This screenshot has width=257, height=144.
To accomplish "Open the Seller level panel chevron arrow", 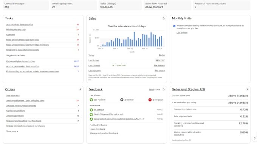I will pyautogui.click(x=247, y=89).
